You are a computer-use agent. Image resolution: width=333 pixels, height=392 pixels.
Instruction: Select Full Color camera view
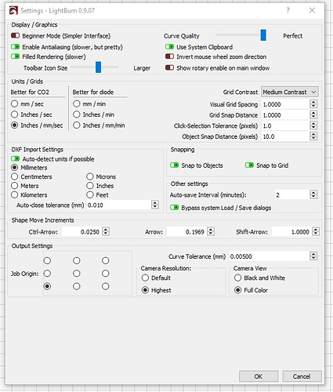coord(237,290)
